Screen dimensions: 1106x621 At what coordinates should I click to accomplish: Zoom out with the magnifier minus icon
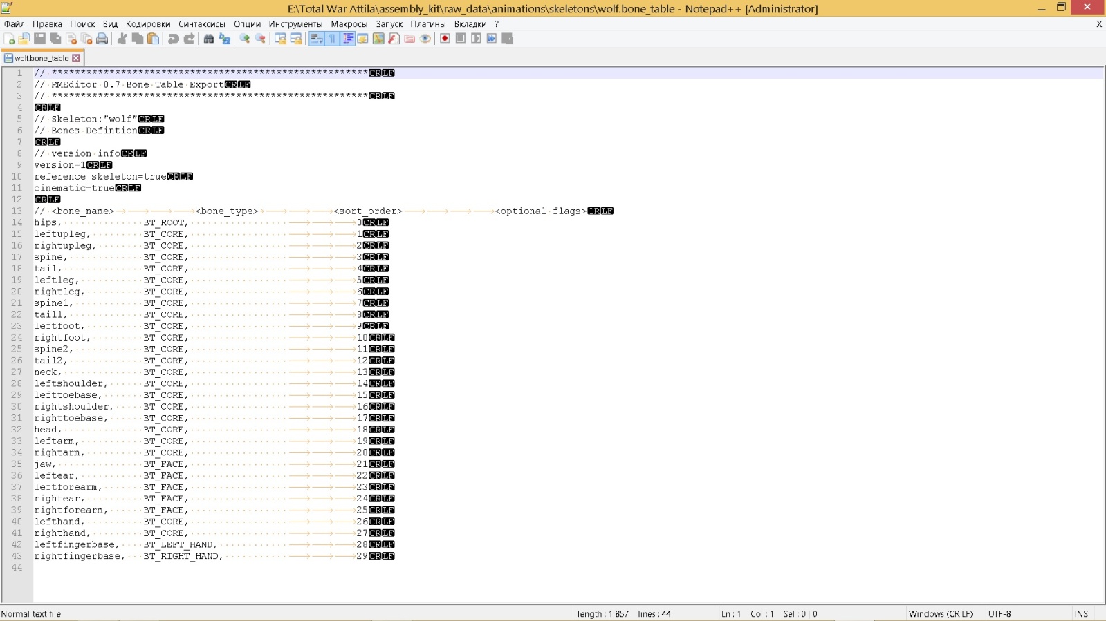point(260,39)
